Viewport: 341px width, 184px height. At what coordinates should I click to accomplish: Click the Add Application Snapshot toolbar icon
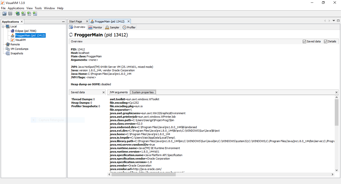[35, 14]
